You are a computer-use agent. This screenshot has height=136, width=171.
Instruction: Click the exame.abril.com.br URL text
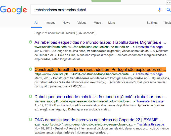[84, 124]
